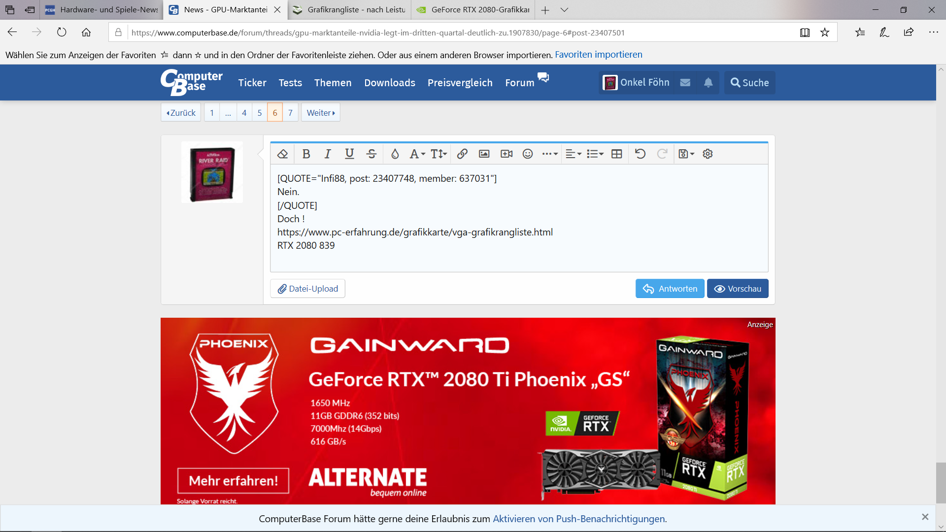Open the Tests menu item
The image size is (946, 532).
click(x=290, y=83)
